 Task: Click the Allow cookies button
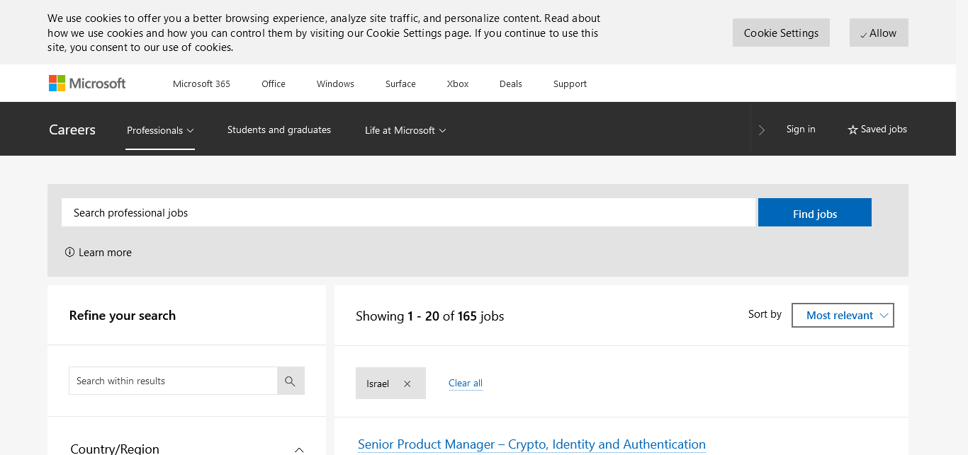click(x=878, y=33)
